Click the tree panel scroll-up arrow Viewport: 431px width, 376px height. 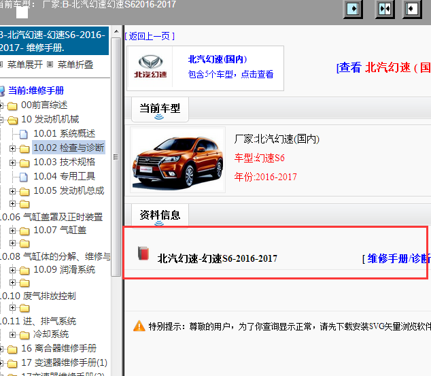point(116,31)
